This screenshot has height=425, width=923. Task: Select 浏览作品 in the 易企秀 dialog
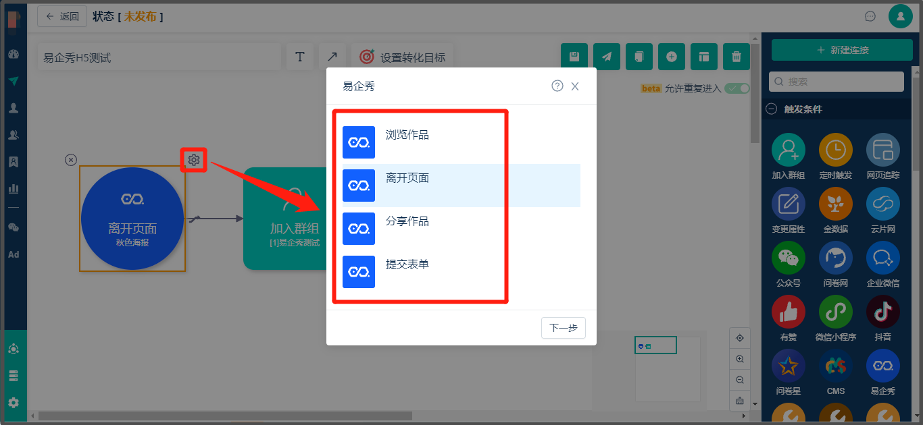pos(461,142)
